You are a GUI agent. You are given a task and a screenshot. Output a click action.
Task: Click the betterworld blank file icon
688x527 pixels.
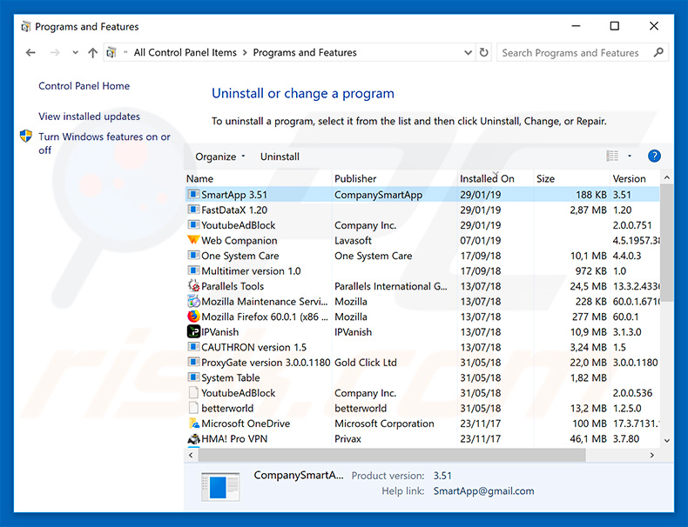(193, 408)
